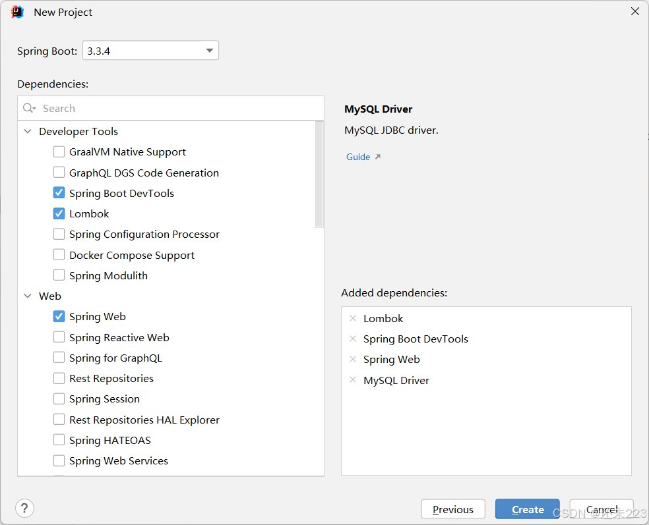Select Spring HATEOAS in dependency list
Screen dimensions: 649x525
click(x=109, y=441)
